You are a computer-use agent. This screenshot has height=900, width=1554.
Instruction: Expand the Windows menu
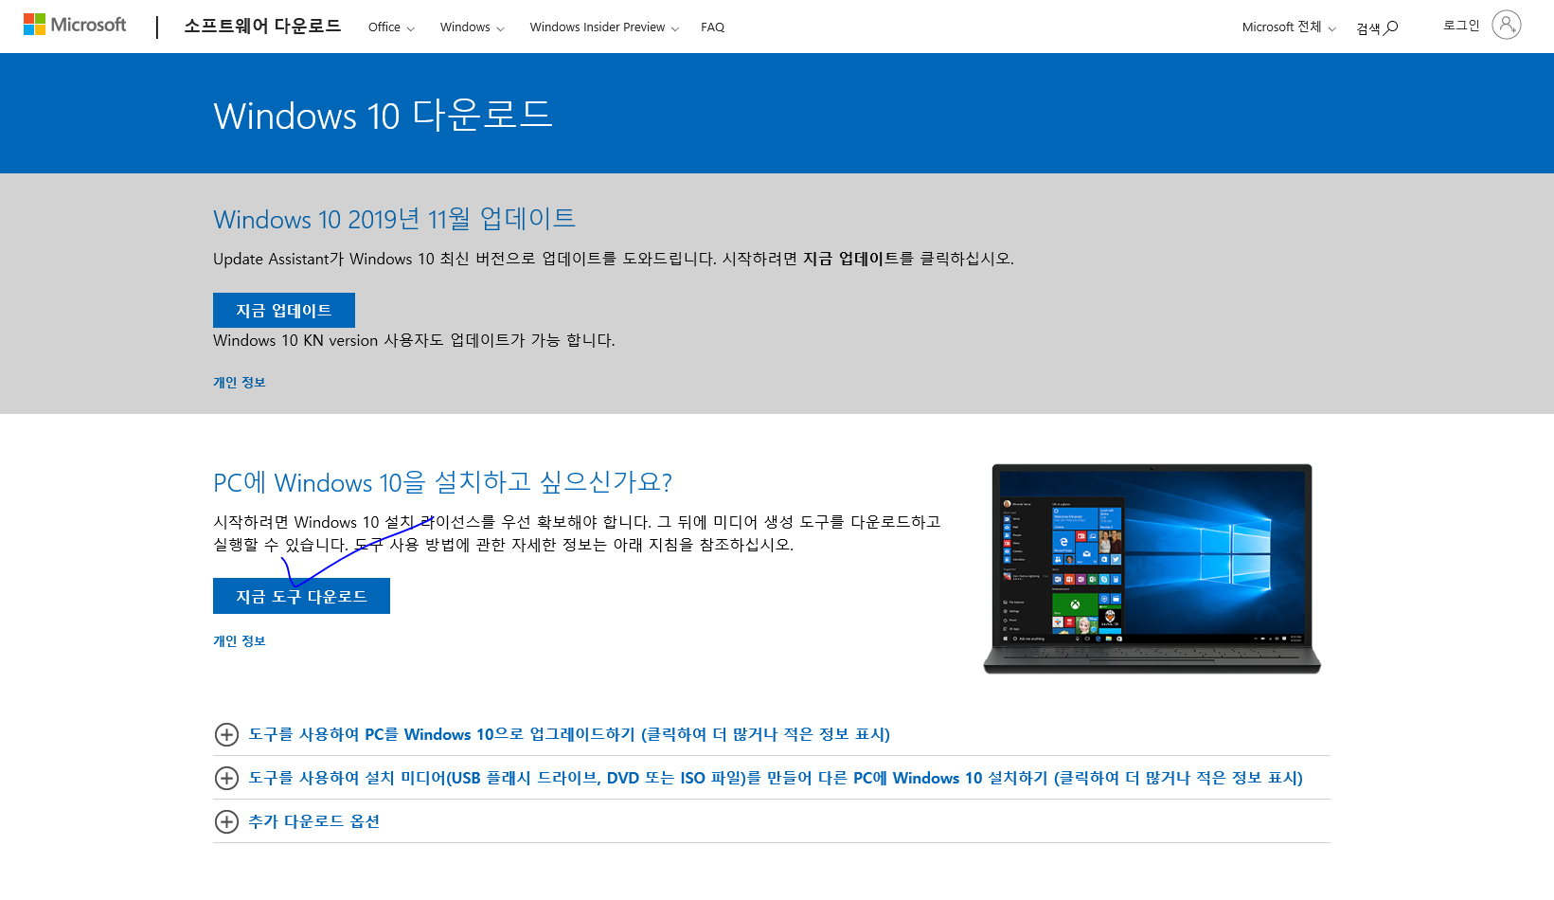coord(472,27)
